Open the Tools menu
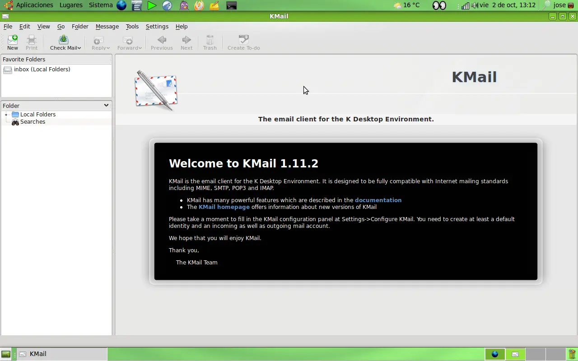Viewport: 578px width, 361px height. coord(132,27)
